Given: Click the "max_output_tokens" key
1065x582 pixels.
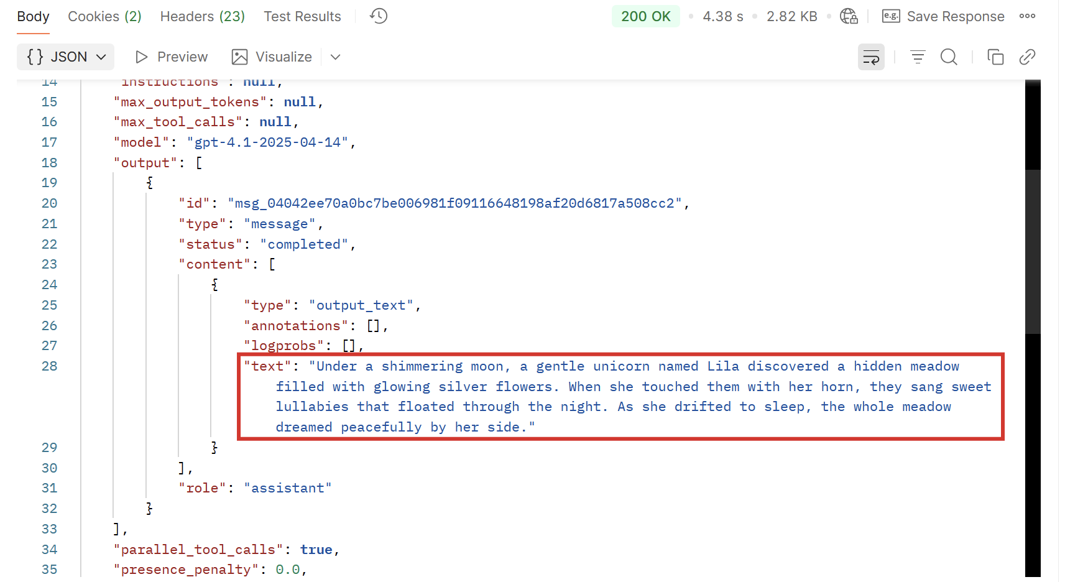Looking at the screenshot, I should click(190, 102).
